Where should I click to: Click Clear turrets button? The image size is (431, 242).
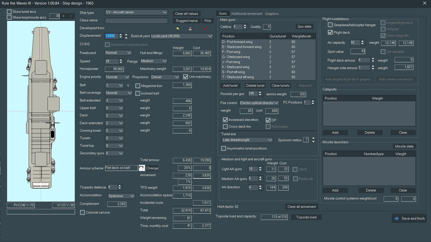pos(280,85)
